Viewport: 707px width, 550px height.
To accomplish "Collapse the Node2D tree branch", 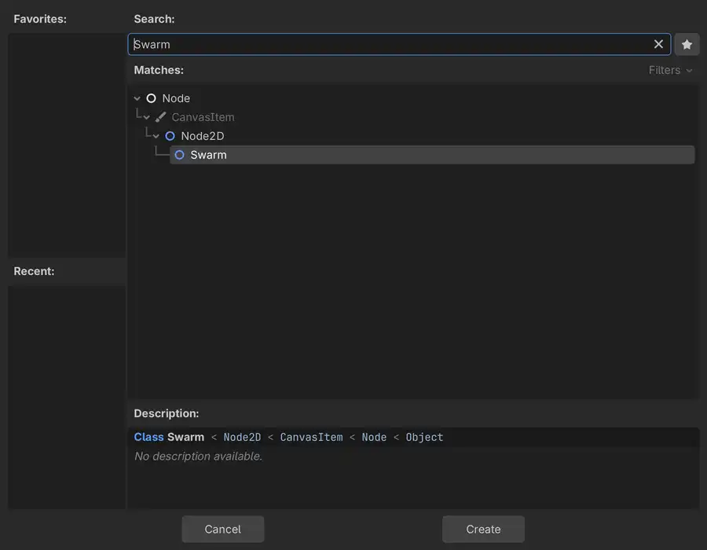I will tap(156, 136).
